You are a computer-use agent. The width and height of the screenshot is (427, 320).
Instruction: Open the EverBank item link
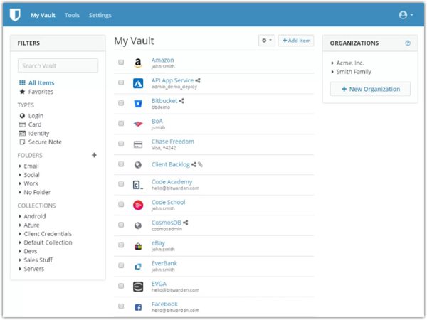coord(164,263)
